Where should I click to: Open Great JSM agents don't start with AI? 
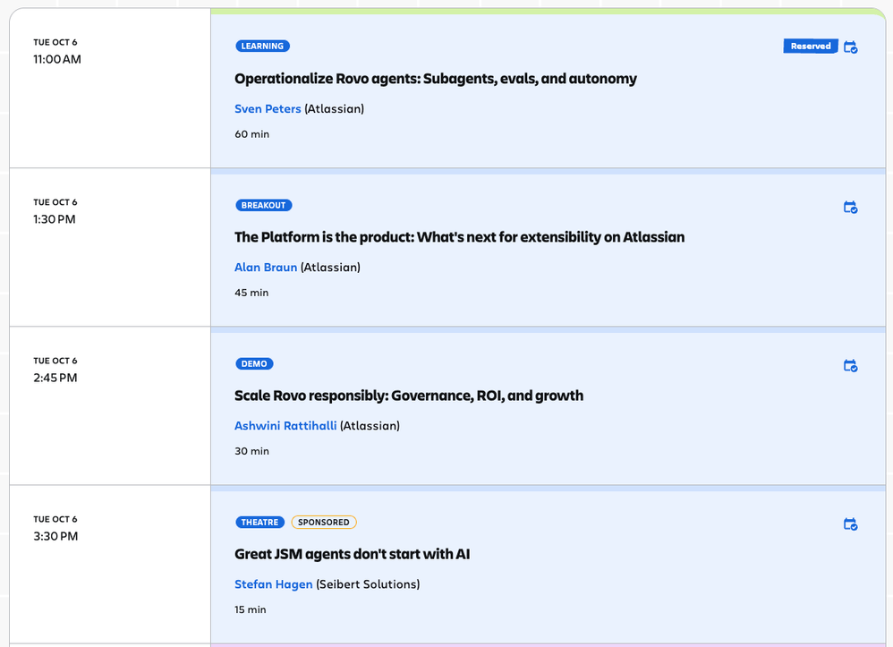click(352, 554)
